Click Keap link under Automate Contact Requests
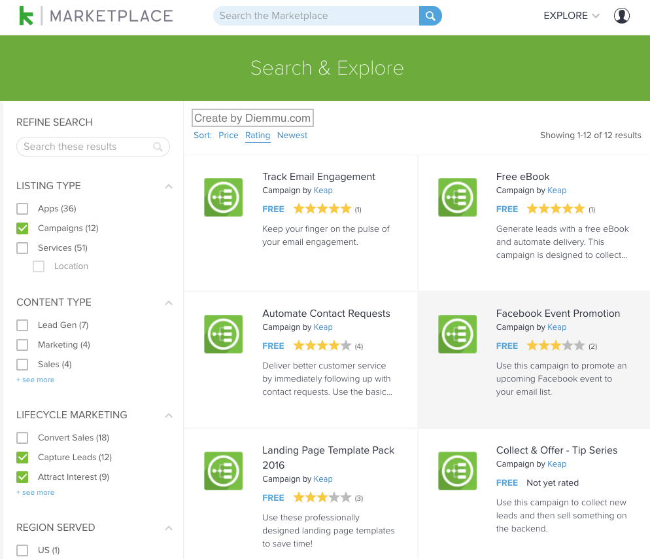 pos(323,327)
